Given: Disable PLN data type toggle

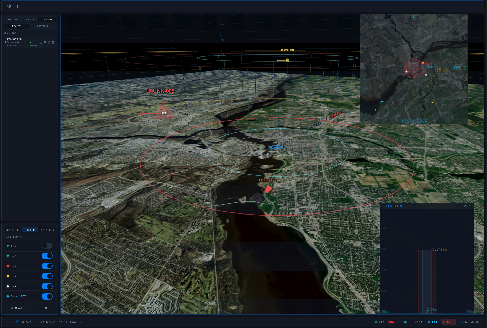Looking at the screenshot, I should [47, 276].
